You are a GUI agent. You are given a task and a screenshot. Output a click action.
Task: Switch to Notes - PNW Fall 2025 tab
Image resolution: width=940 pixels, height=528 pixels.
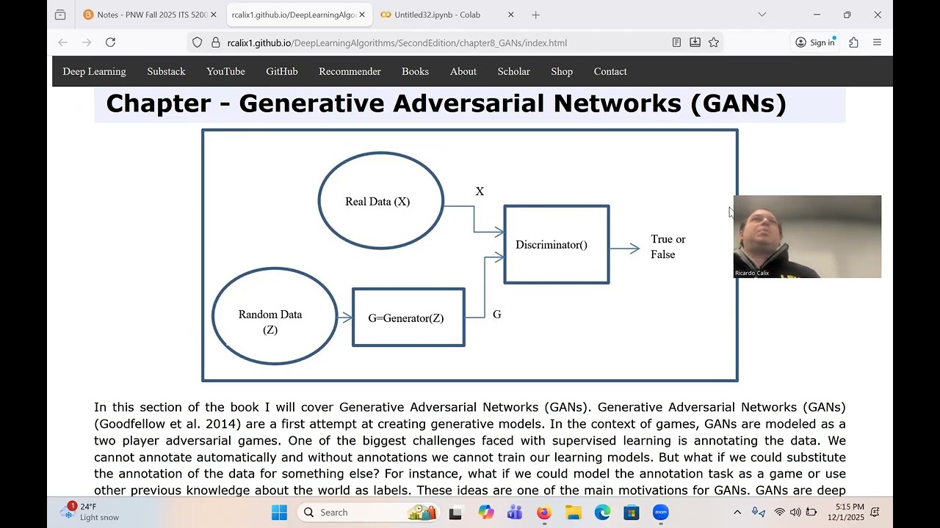coord(150,15)
